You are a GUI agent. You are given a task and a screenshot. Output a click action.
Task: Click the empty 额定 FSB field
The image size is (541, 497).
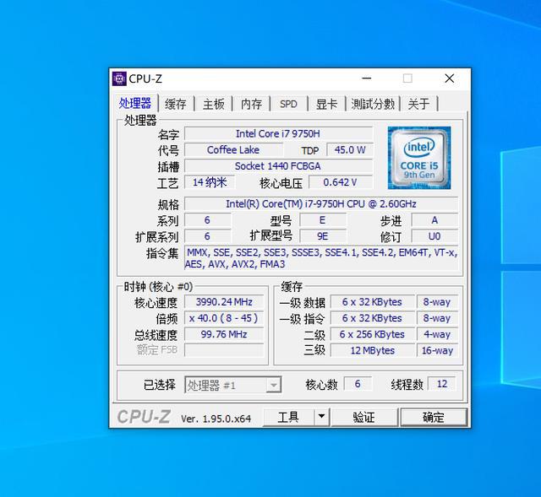coord(224,350)
